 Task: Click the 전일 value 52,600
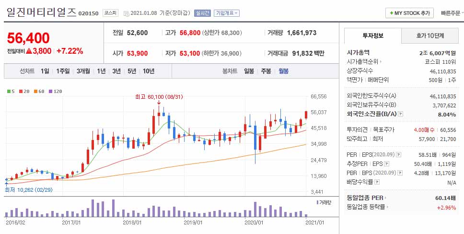(x=137, y=33)
